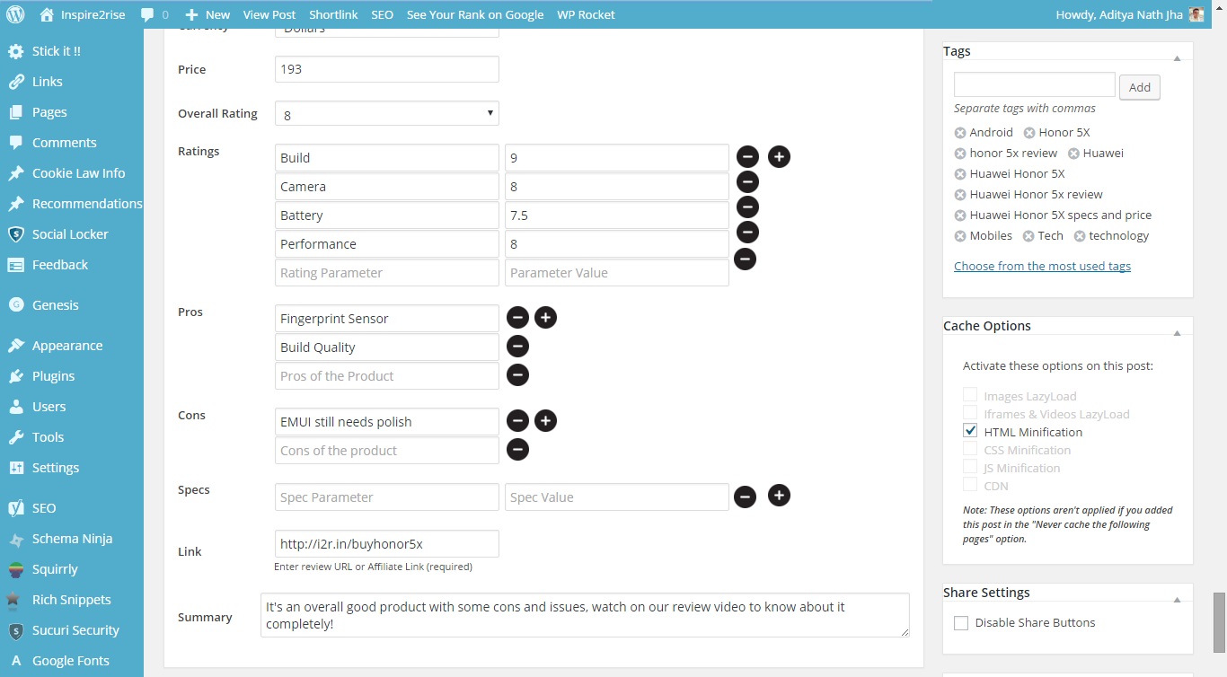Add a new Specs row
Image resolution: width=1227 pixels, height=677 pixels.
coord(779,495)
